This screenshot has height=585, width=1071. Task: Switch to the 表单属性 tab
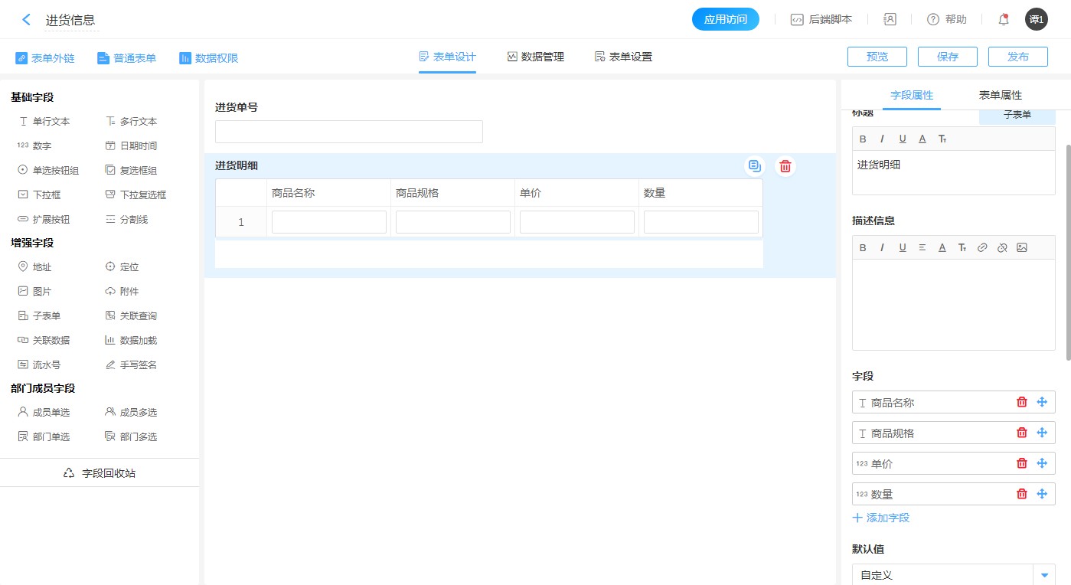[x=1000, y=95]
